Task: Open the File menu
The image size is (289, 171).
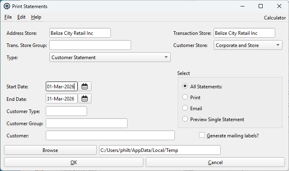Action: pos(8,17)
